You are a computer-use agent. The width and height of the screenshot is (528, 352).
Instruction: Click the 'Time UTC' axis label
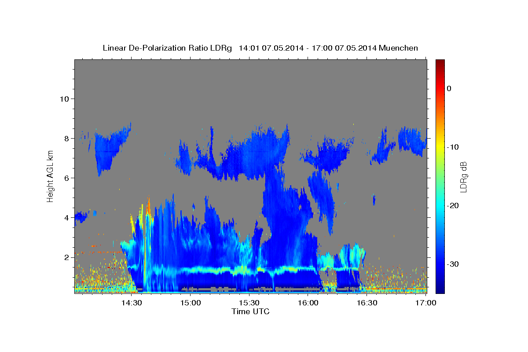pos(250,312)
